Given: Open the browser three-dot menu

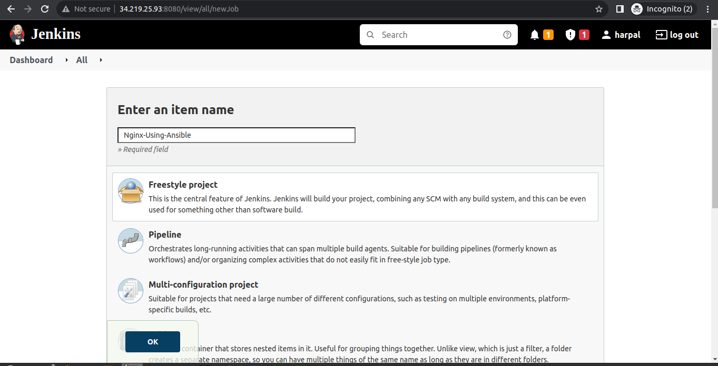Looking at the screenshot, I should [709, 9].
